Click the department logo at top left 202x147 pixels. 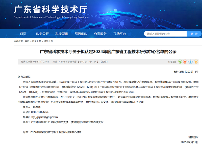pos(50,13)
